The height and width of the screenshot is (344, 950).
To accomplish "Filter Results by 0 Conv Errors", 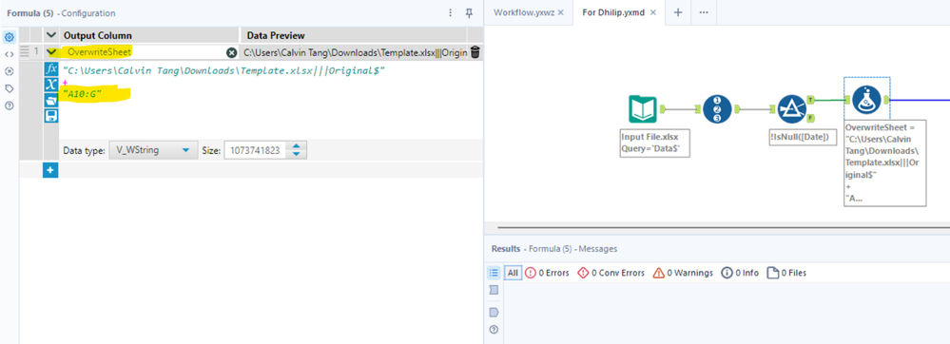I will pyautogui.click(x=611, y=273).
